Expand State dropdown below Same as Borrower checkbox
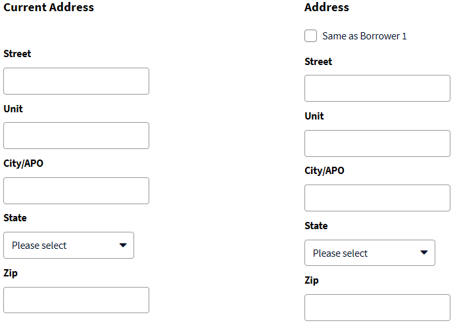The image size is (457, 325). (370, 253)
